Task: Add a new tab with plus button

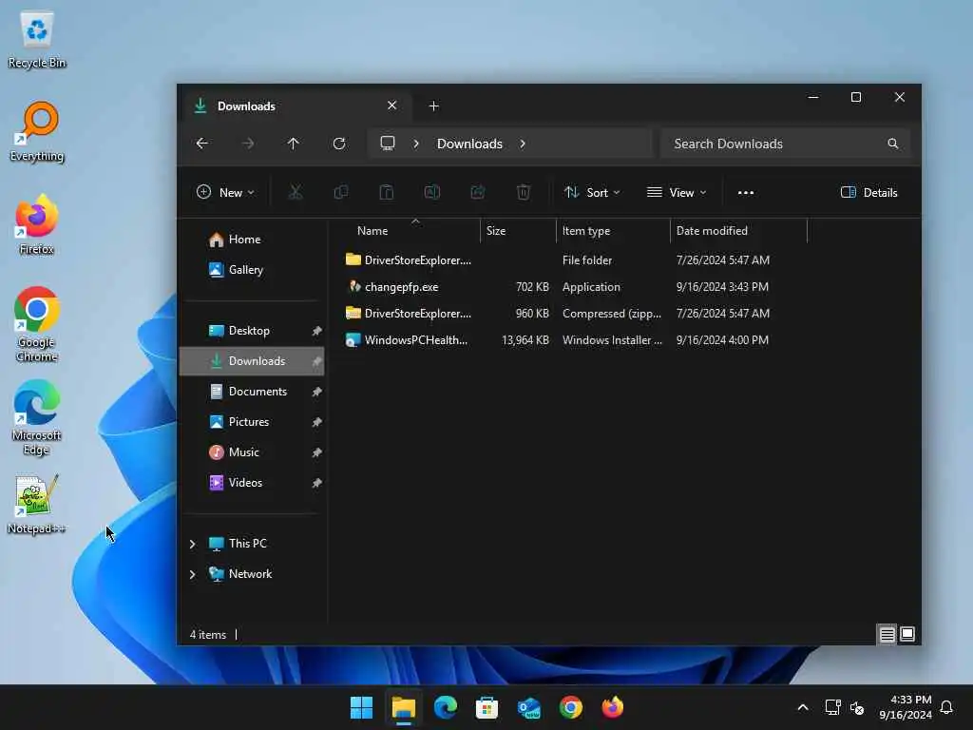Action: (433, 106)
